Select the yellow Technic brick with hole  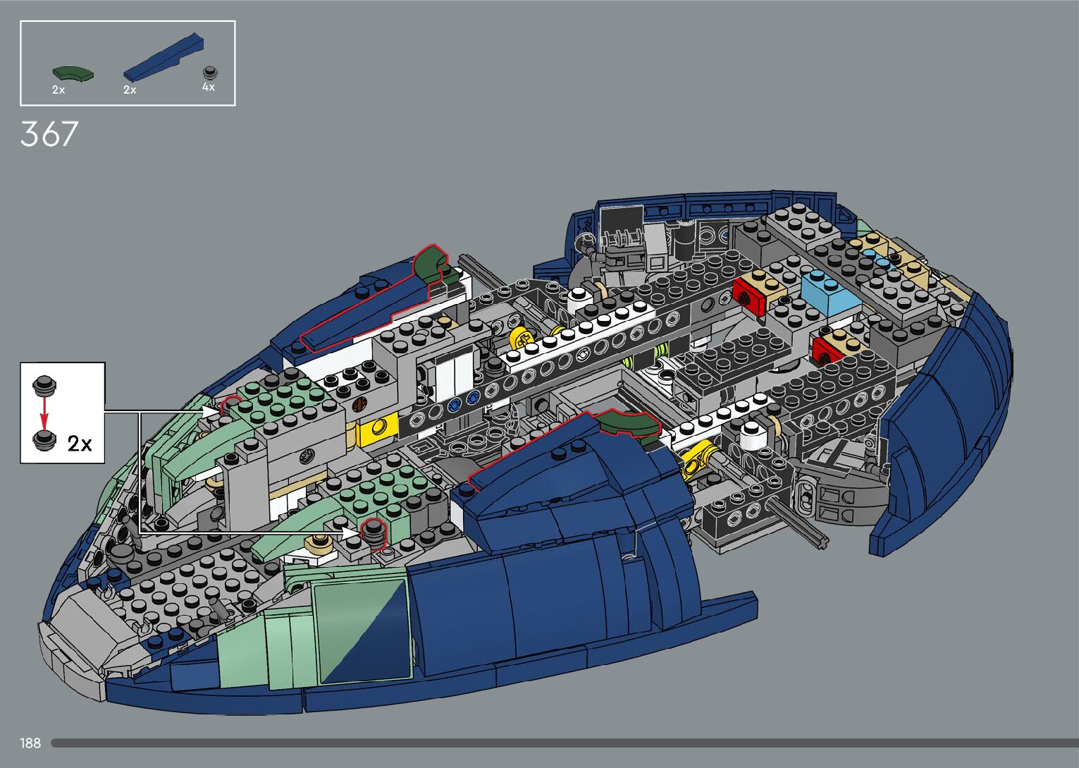click(377, 430)
